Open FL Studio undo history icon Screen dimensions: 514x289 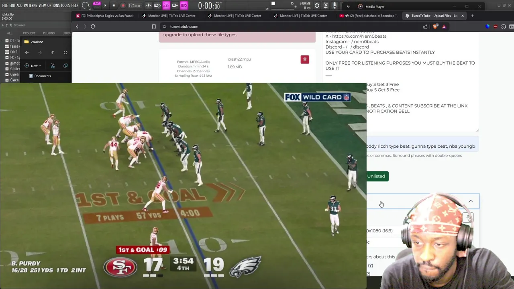[317, 6]
